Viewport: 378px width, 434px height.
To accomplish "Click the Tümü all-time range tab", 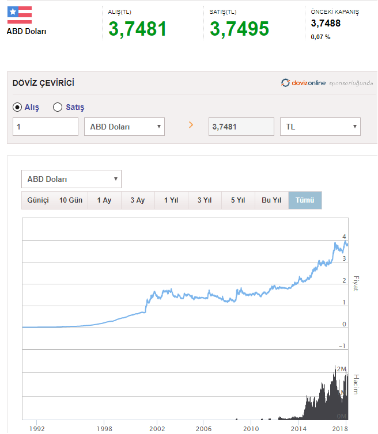I will pos(305,200).
